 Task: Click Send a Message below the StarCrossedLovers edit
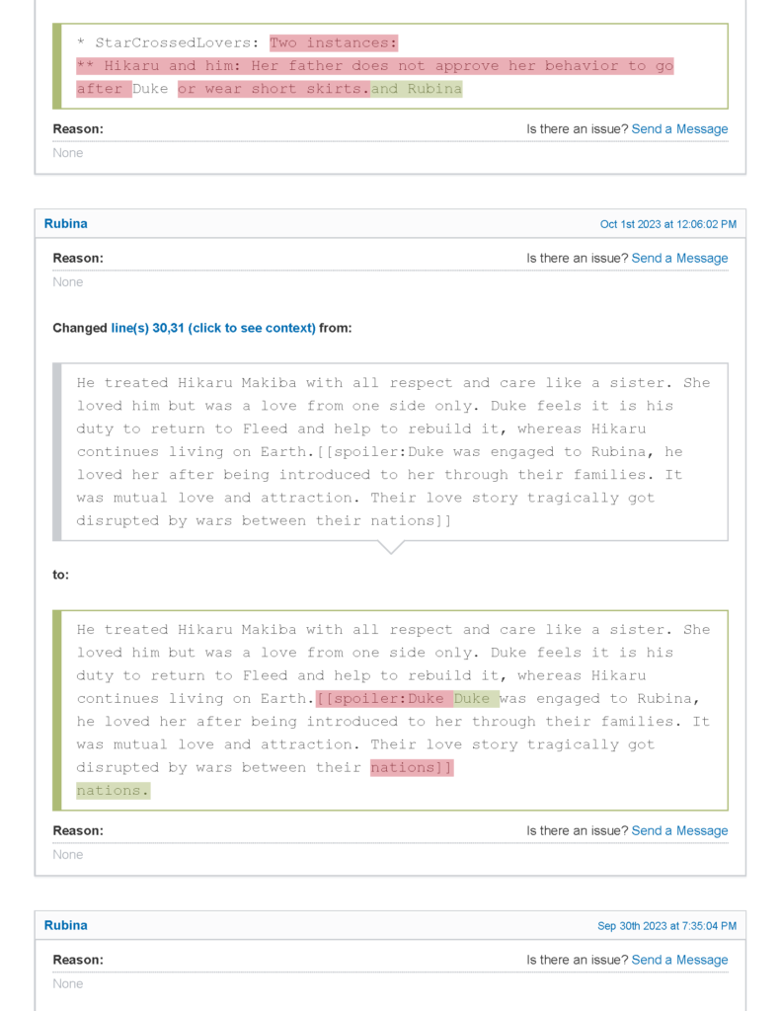coord(679,129)
